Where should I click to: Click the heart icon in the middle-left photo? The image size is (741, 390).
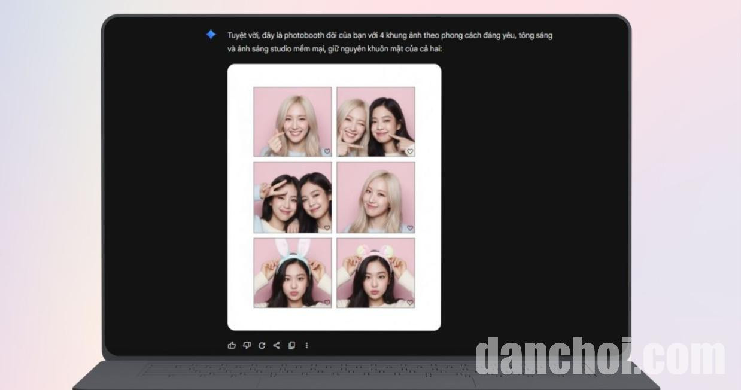pos(327,227)
